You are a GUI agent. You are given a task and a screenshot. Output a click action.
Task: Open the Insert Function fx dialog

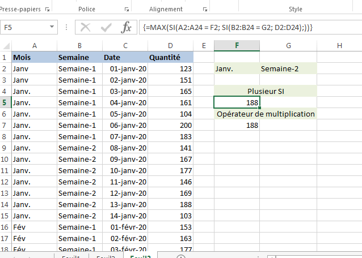[127, 27]
